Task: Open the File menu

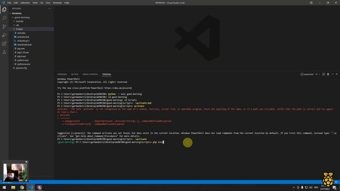Action: pos(9,3)
